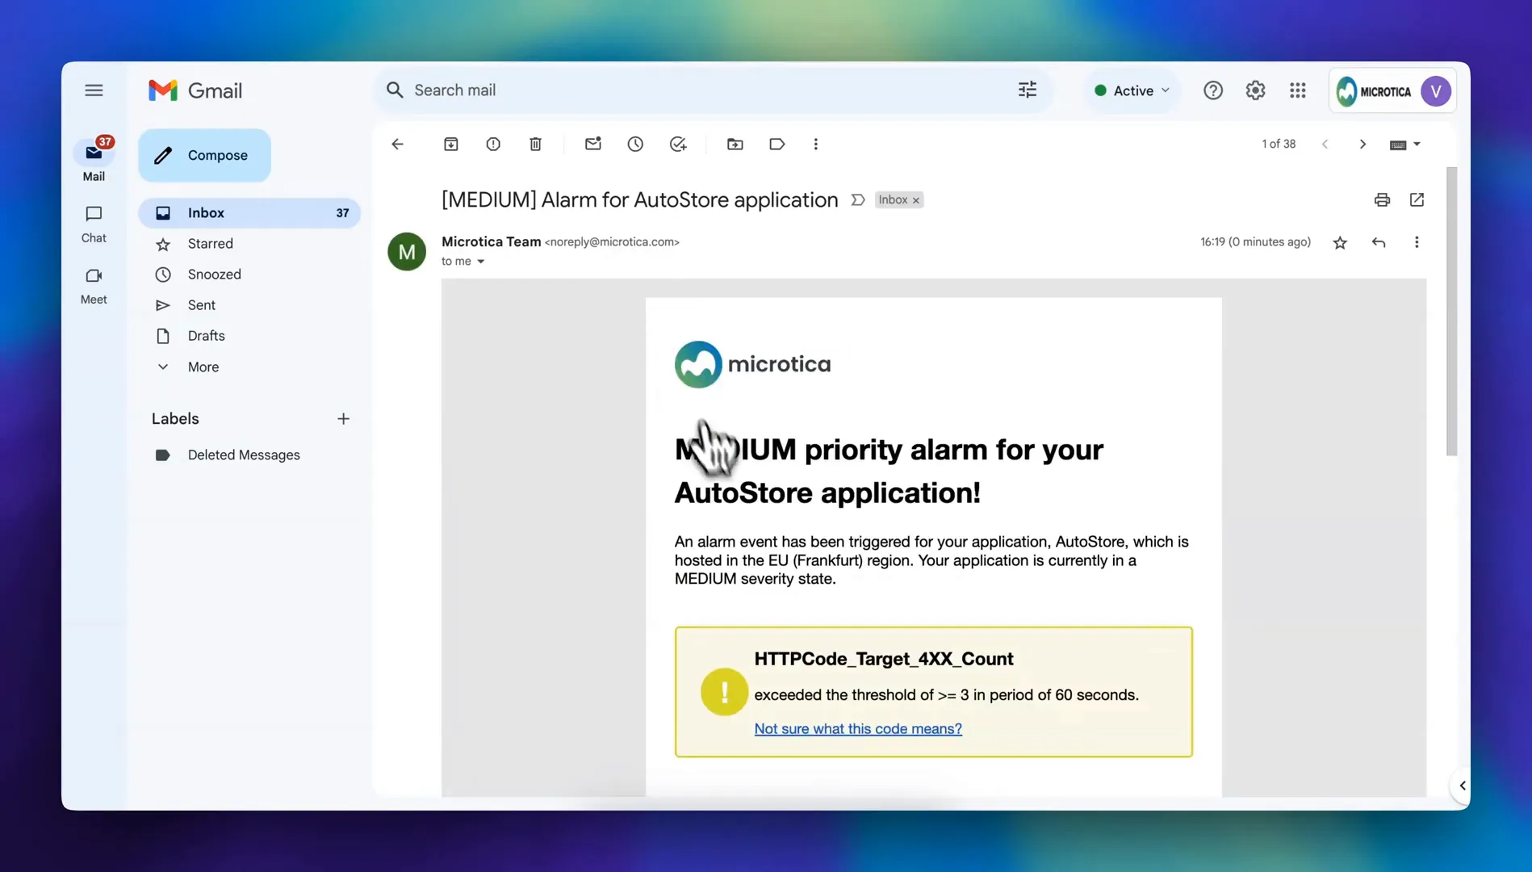Print all with the printer icon
This screenshot has width=1532, height=872.
click(x=1382, y=199)
